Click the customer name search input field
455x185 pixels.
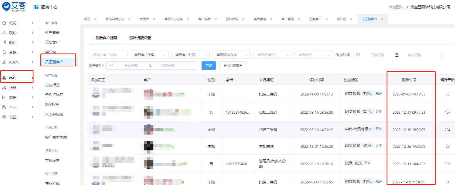[108, 55]
